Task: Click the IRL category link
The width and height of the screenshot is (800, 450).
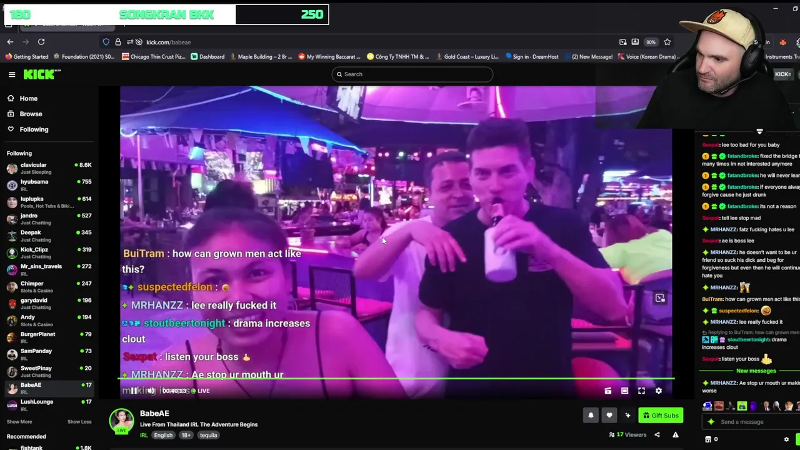Action: pos(144,435)
